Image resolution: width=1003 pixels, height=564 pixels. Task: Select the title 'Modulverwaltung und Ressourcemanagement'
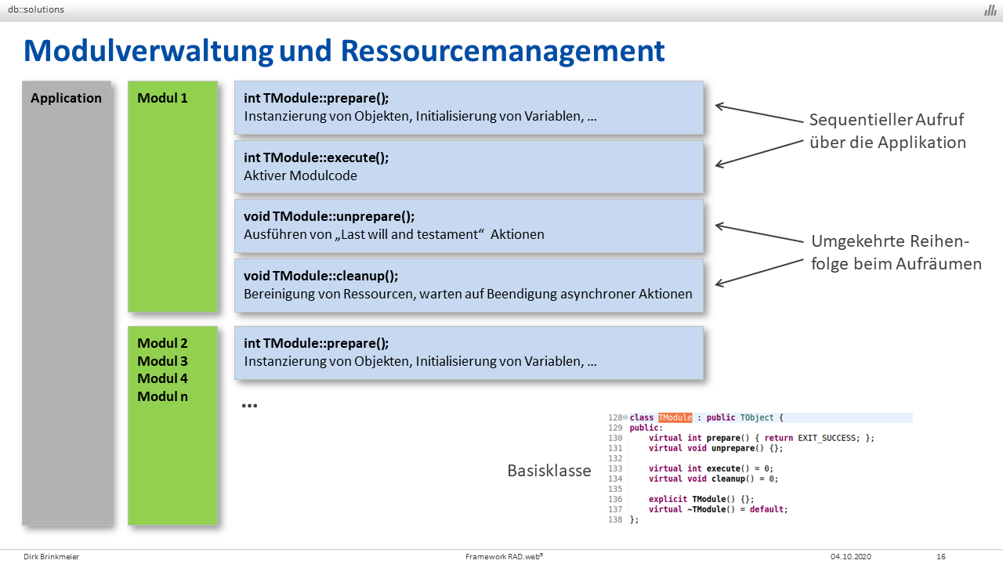click(x=344, y=50)
